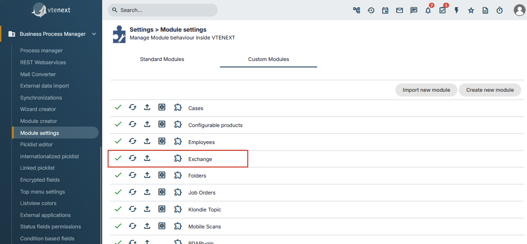Select the Custom Modules tab

pyautogui.click(x=269, y=59)
